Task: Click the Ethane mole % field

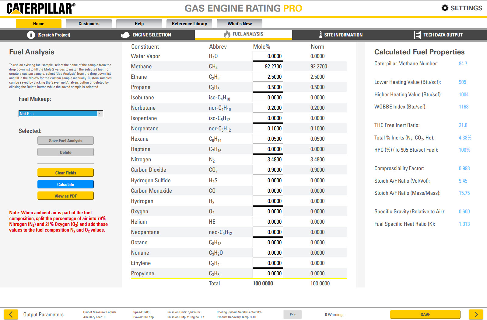Action: coord(268,77)
